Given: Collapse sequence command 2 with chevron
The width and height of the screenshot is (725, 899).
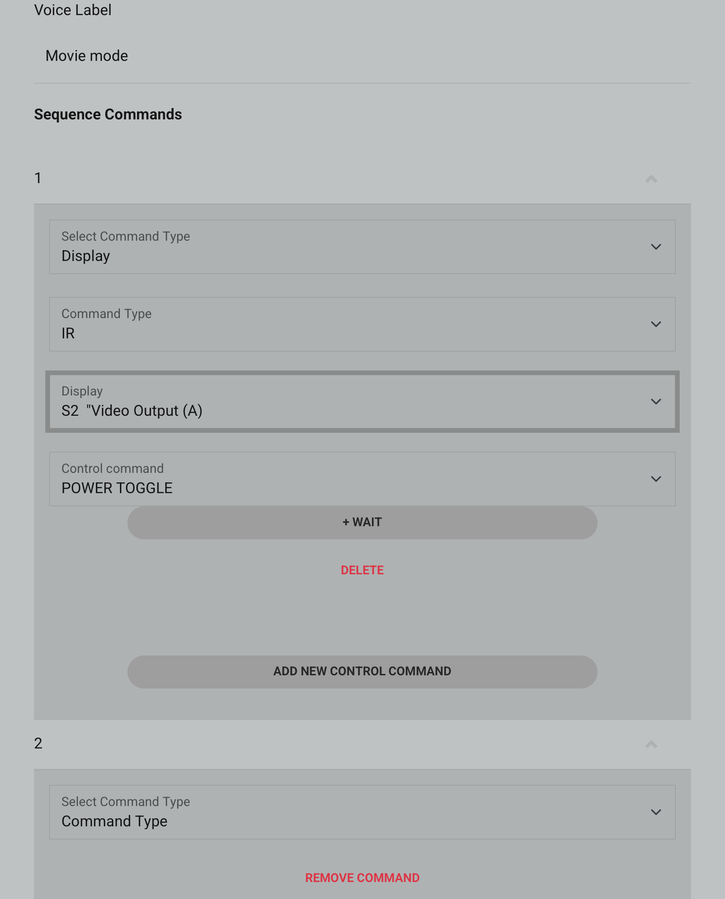Looking at the screenshot, I should click(651, 744).
